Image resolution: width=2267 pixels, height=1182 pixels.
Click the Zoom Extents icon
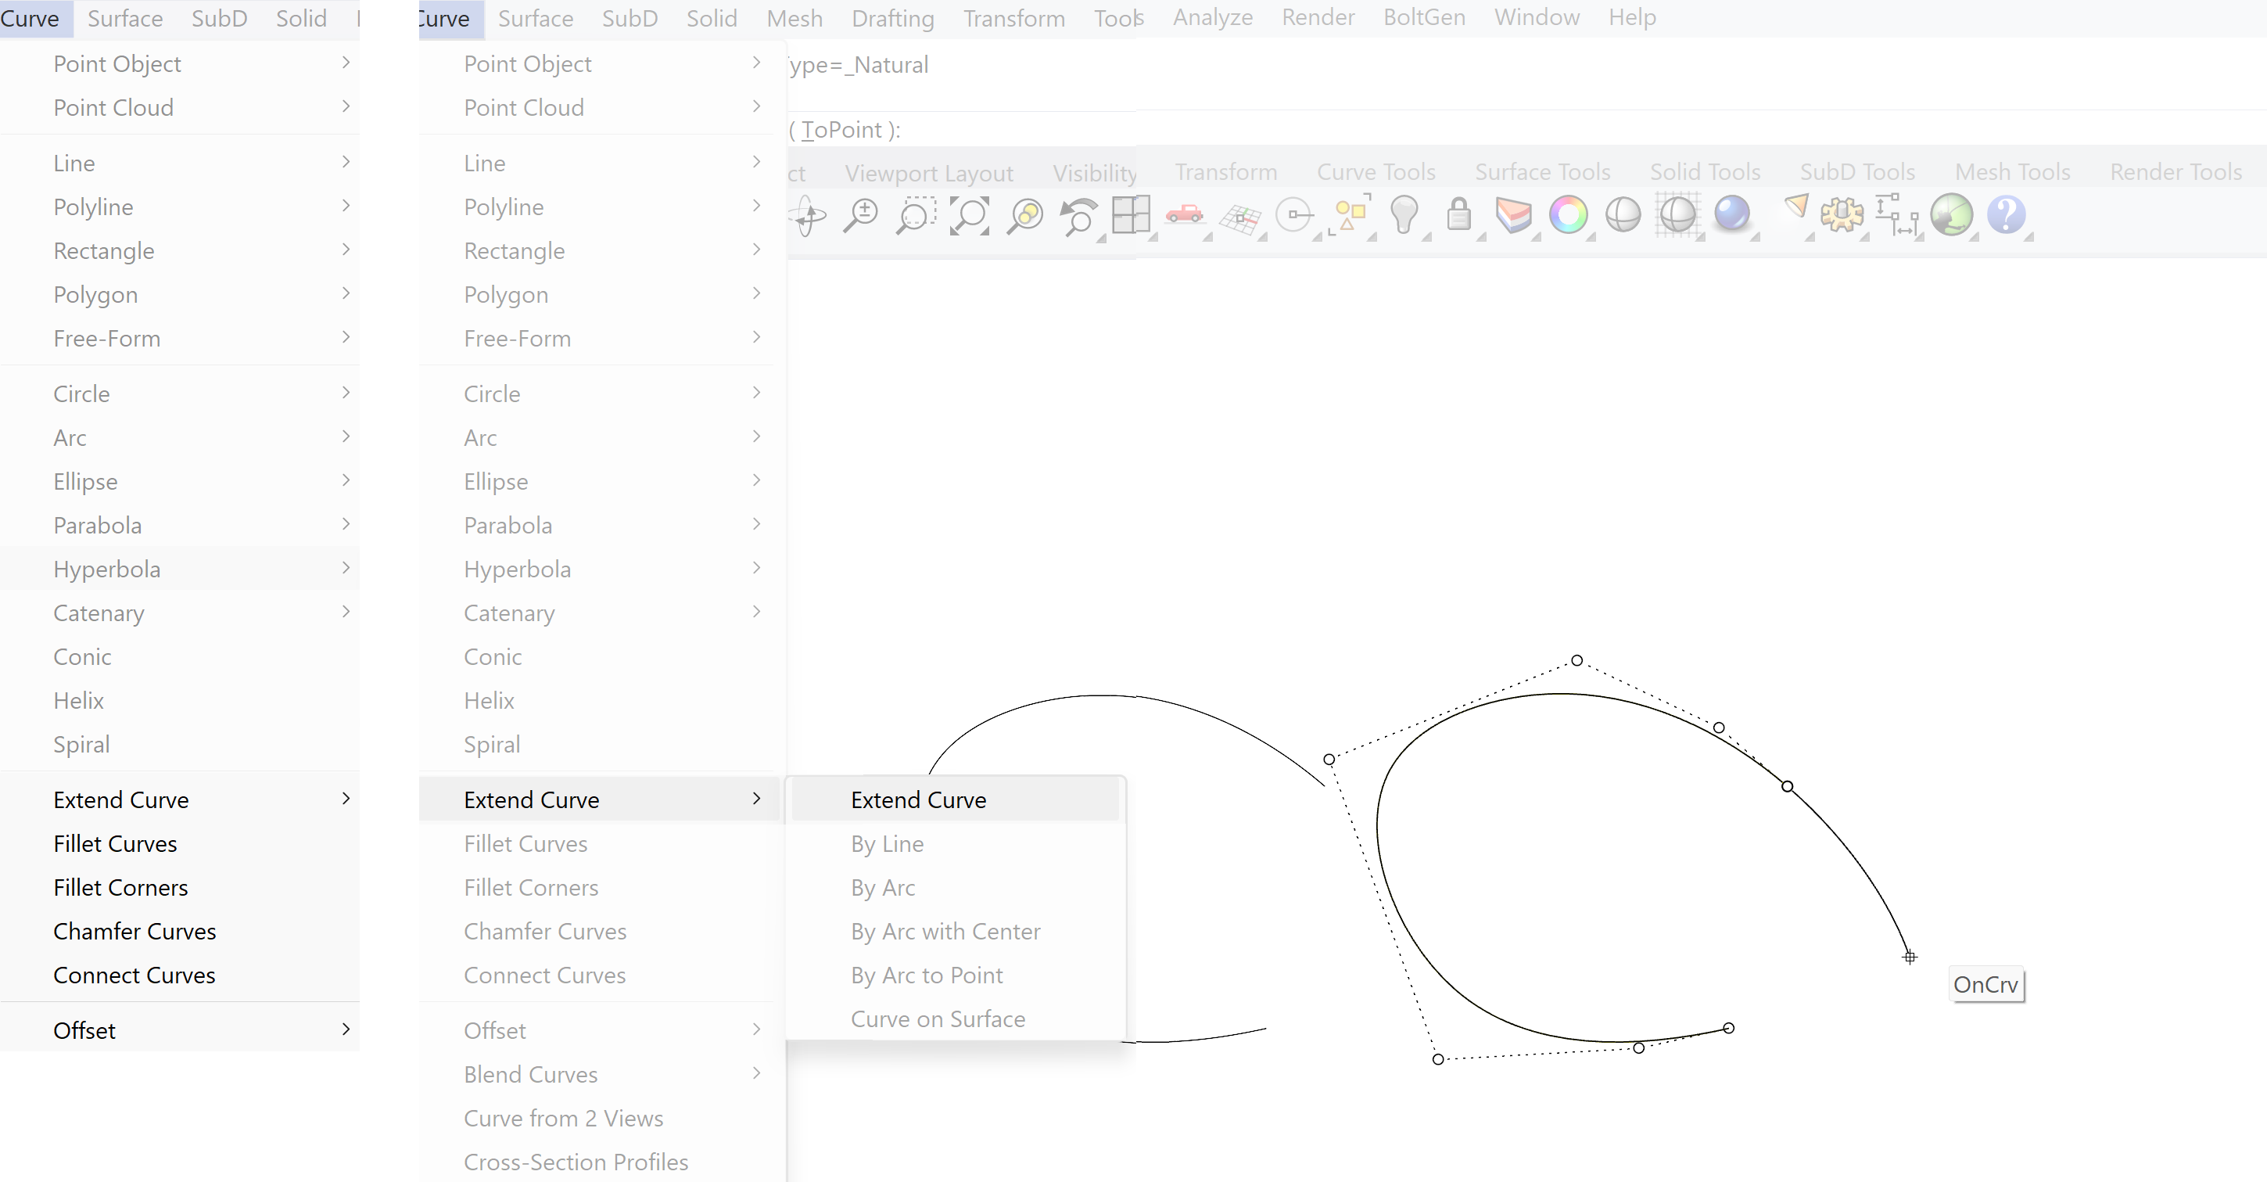pos(970,216)
